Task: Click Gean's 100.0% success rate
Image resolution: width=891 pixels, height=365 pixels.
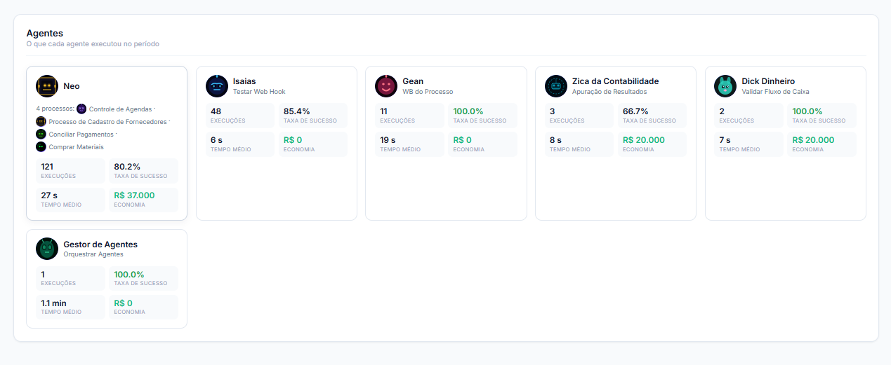Action: (x=468, y=111)
